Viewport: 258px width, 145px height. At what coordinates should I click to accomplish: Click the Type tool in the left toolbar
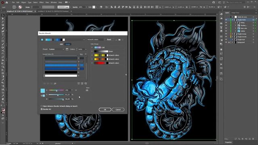(3, 35)
